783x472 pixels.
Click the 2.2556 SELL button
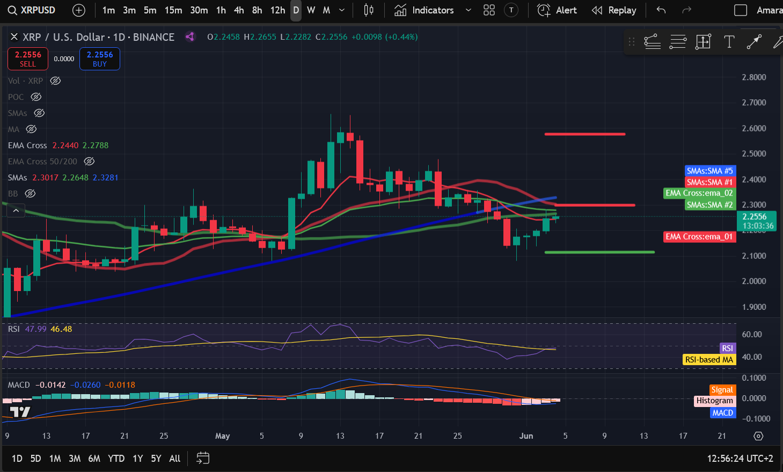pos(28,59)
